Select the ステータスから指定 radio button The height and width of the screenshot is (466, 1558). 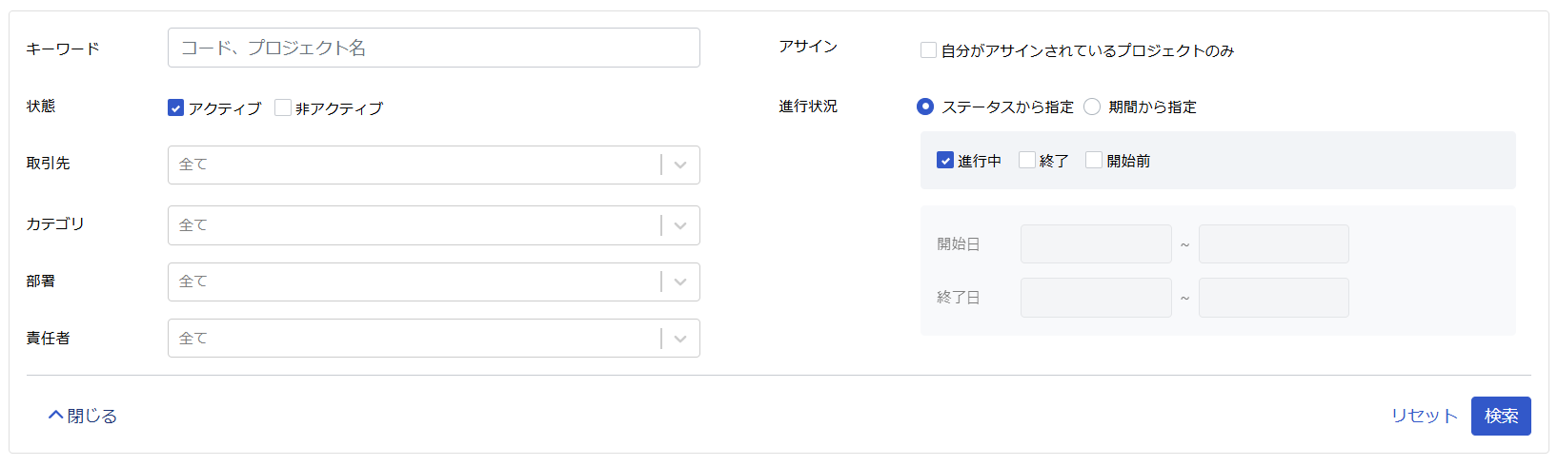point(925,107)
